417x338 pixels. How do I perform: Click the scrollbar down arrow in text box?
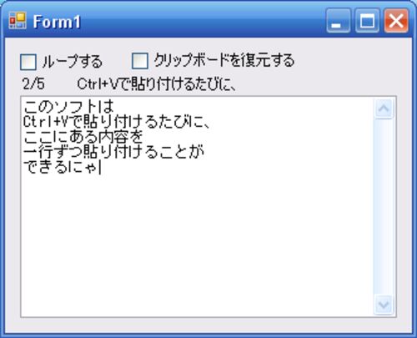[x=384, y=305]
